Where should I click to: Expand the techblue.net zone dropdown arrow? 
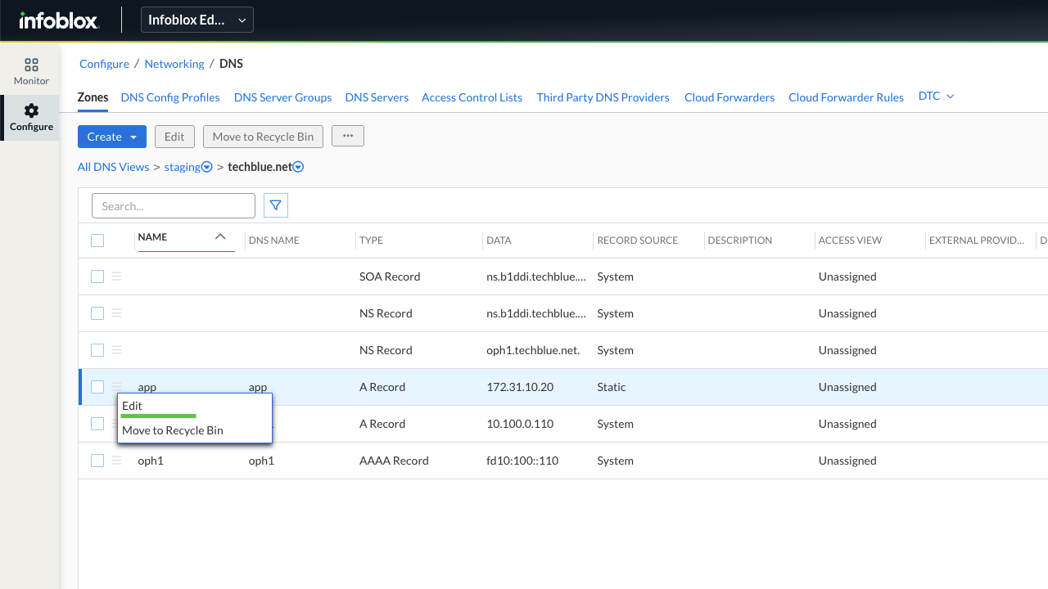299,167
